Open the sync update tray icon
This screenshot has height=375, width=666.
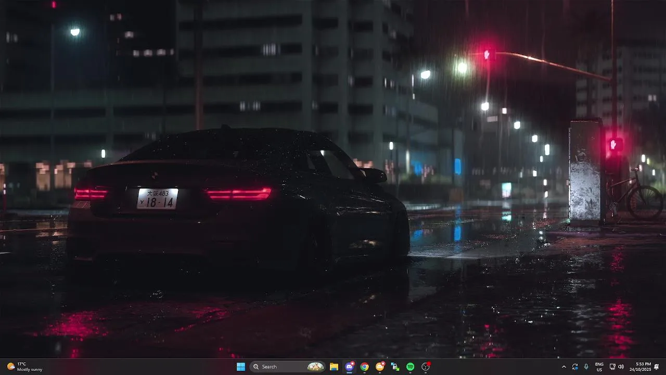[575, 367]
